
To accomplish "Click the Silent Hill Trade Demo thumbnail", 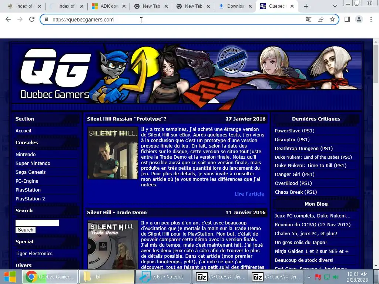I will tap(113, 245).
